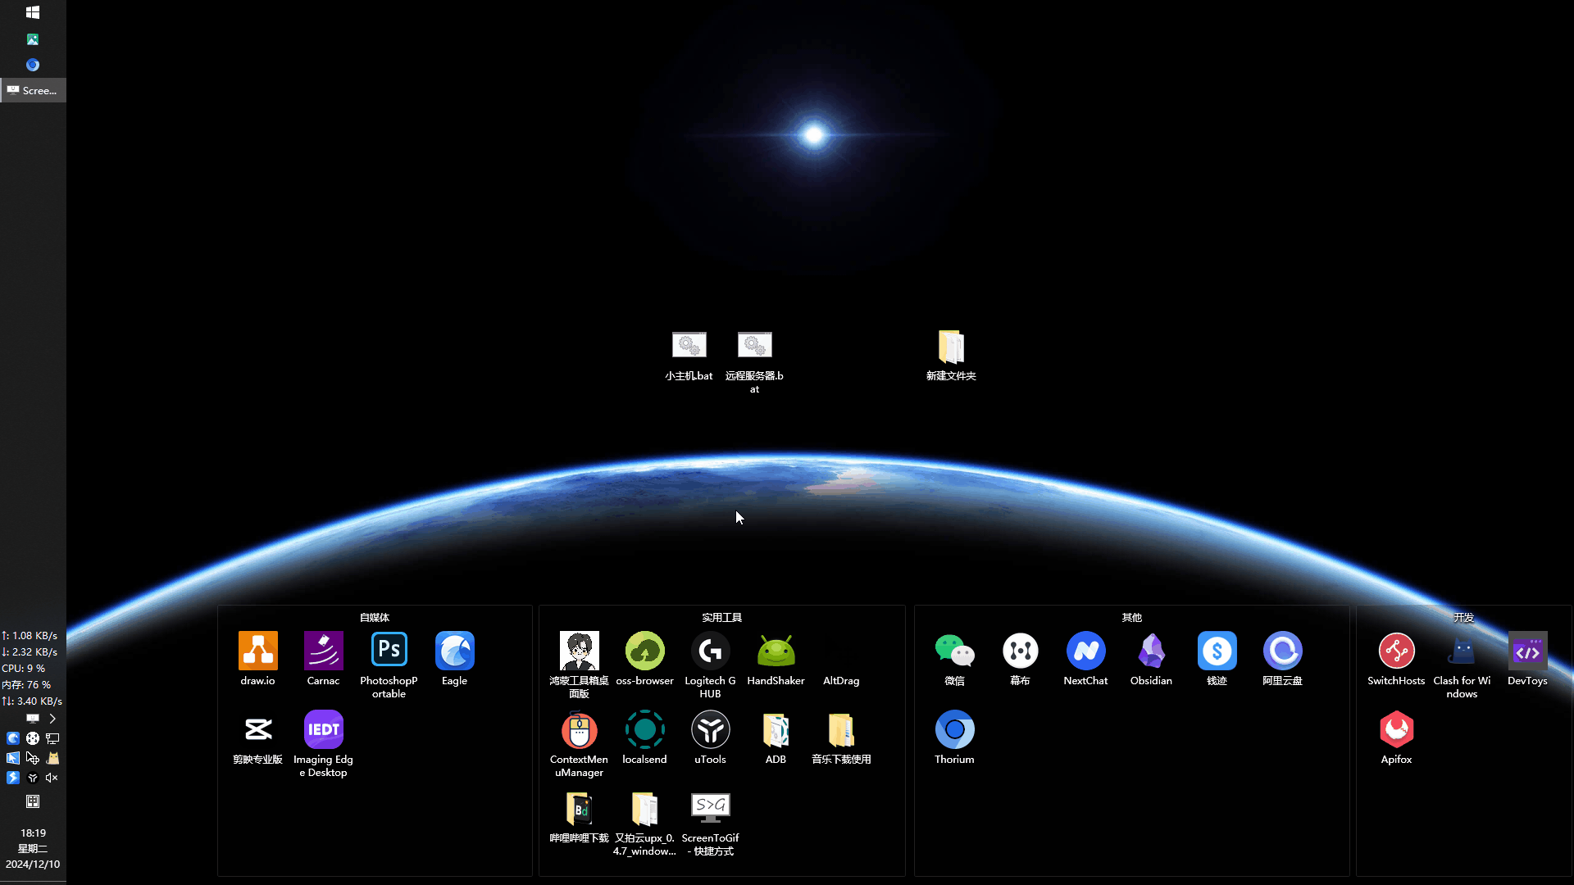Click the cursor-with-plus tray icon
The height and width of the screenshot is (885, 1574).
(33, 758)
